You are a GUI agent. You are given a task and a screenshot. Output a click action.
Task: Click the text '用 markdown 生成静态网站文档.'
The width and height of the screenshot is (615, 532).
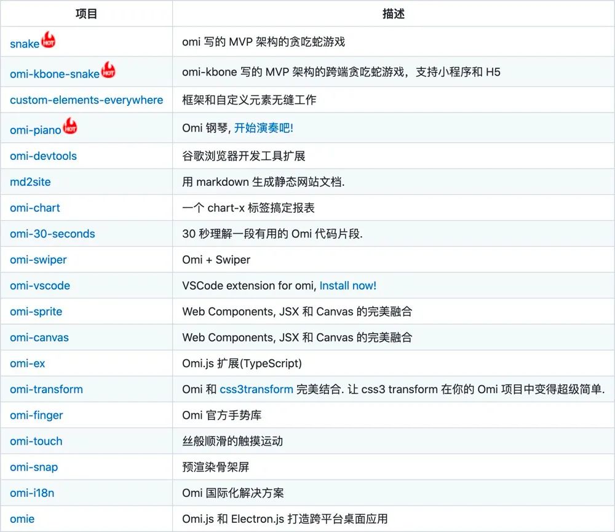click(264, 182)
